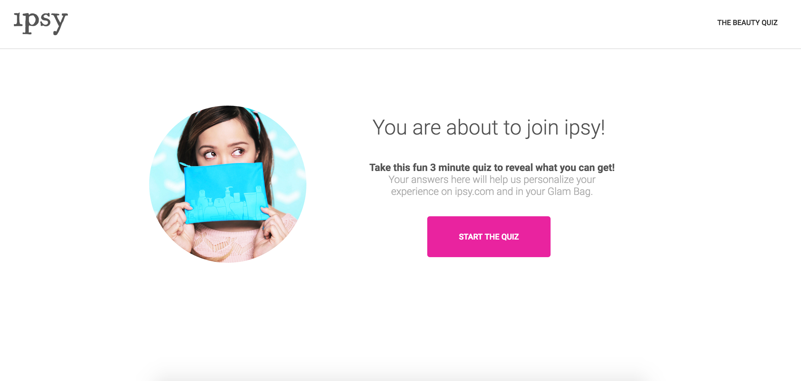The image size is (801, 381).
Task: Click the 'Your answers here will help us' text
Action: tap(492, 179)
